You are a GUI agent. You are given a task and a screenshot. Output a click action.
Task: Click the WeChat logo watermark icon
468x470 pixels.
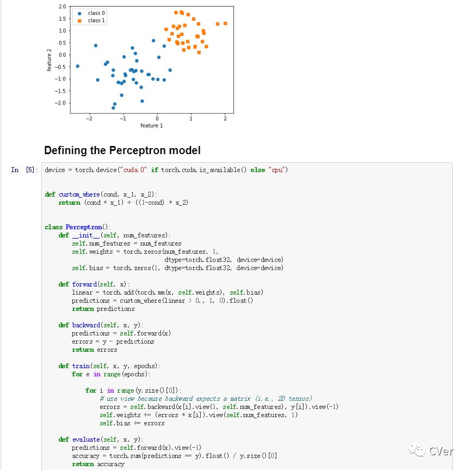(x=418, y=450)
